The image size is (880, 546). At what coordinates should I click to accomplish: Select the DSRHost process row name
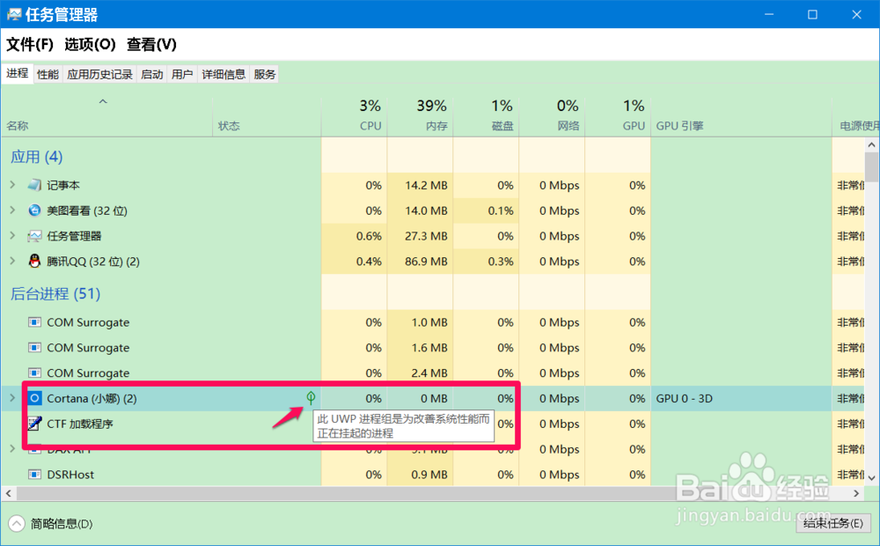[70, 475]
